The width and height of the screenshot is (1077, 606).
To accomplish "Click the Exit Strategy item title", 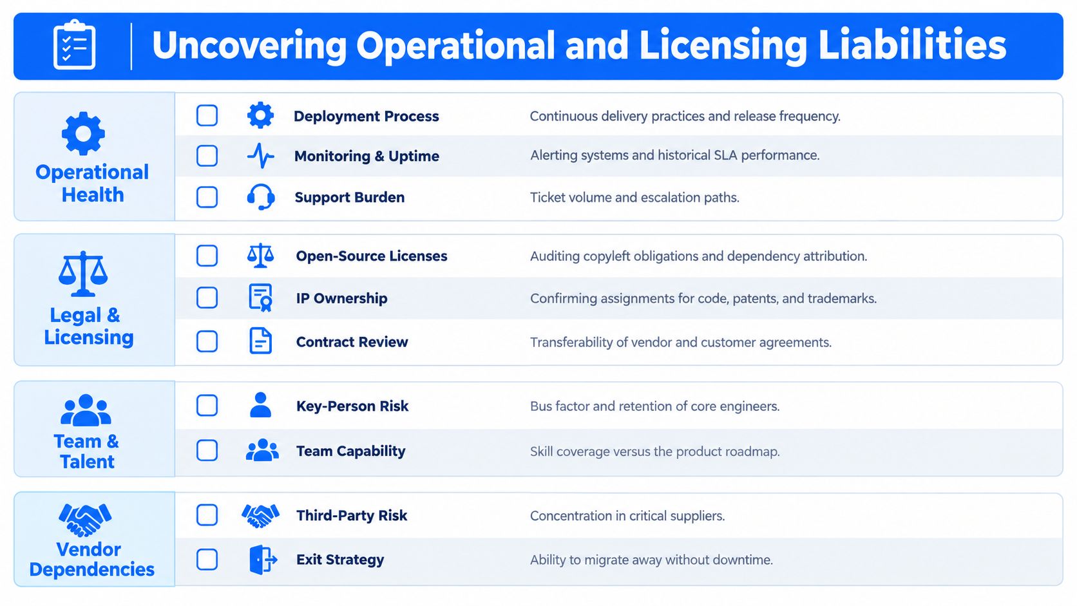I will point(340,560).
